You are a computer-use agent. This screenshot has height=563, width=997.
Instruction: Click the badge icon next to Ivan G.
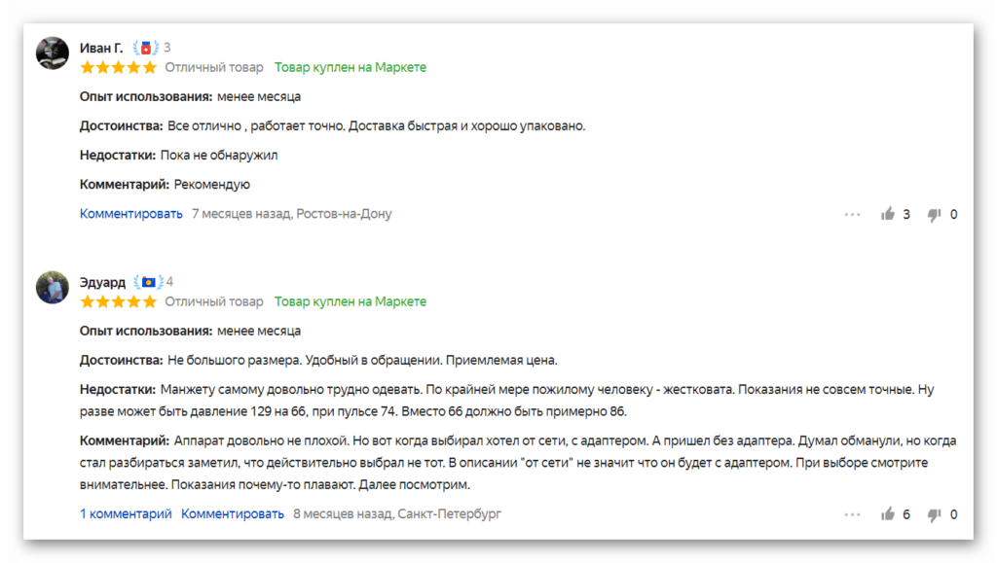(x=146, y=48)
